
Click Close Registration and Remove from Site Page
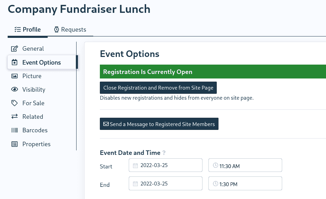tap(158, 88)
